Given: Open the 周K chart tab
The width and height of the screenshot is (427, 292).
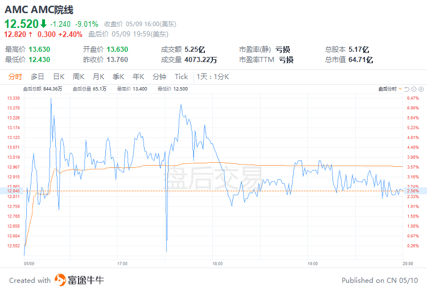Looking at the screenshot, I should pos(79,77).
